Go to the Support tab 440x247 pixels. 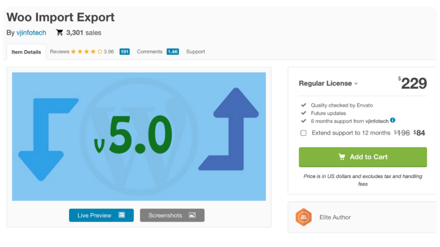coord(196,51)
